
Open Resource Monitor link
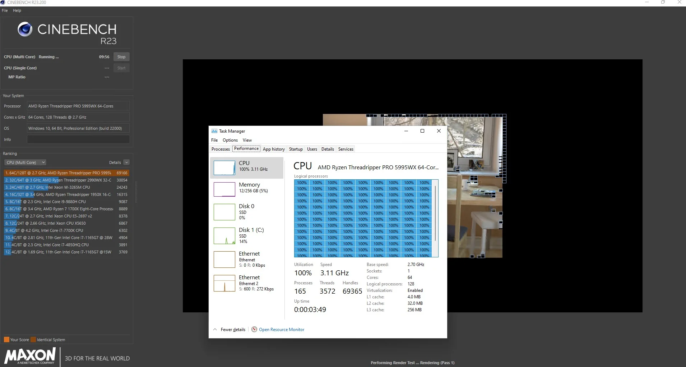click(282, 330)
